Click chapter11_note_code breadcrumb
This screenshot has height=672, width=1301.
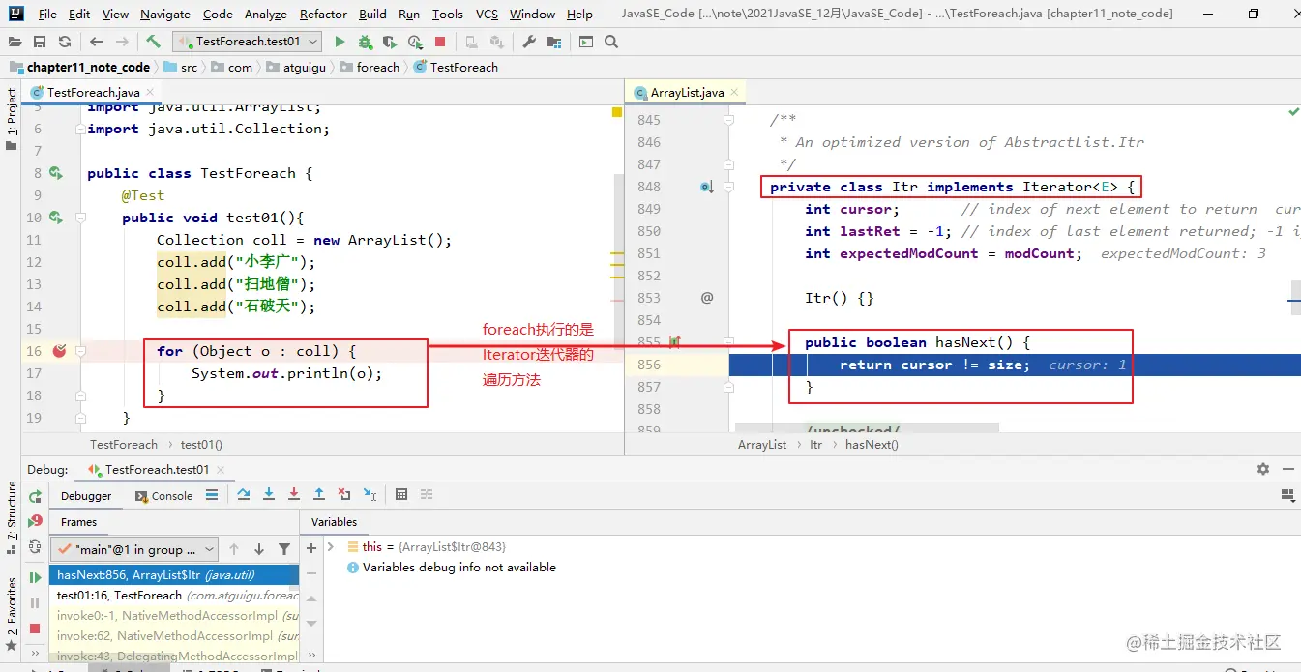pyautogui.click(x=80, y=67)
